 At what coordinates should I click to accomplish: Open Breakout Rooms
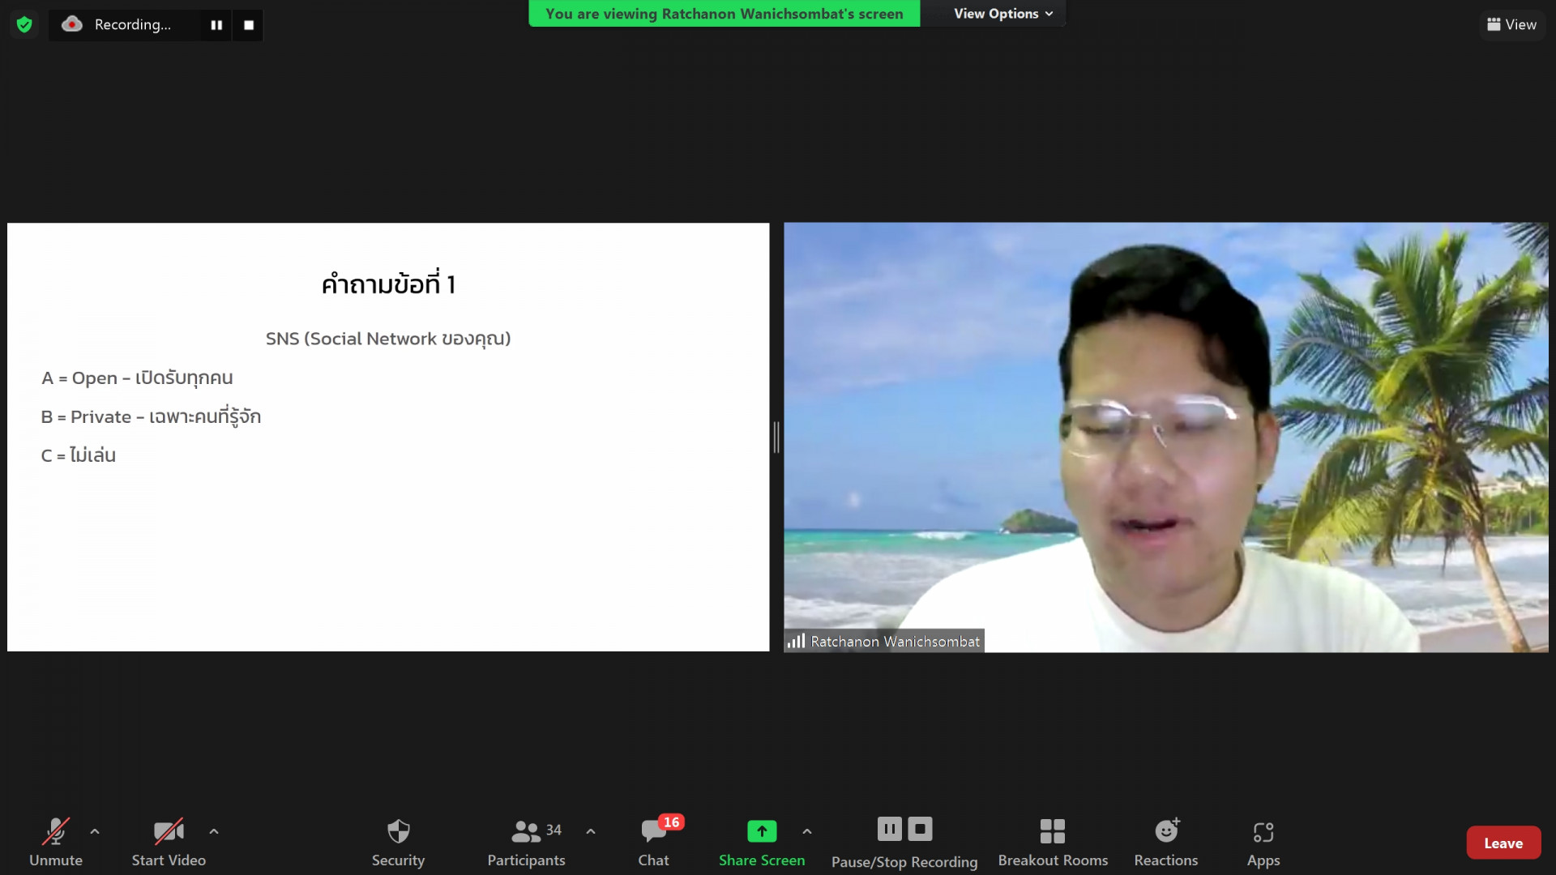[x=1053, y=843]
